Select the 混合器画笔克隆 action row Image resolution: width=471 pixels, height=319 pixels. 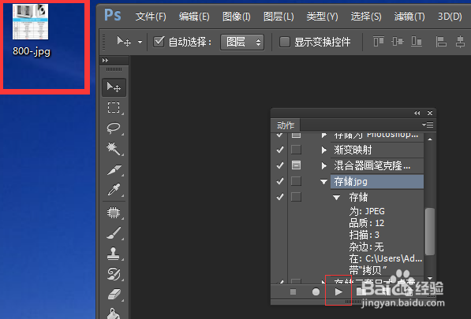pos(377,165)
